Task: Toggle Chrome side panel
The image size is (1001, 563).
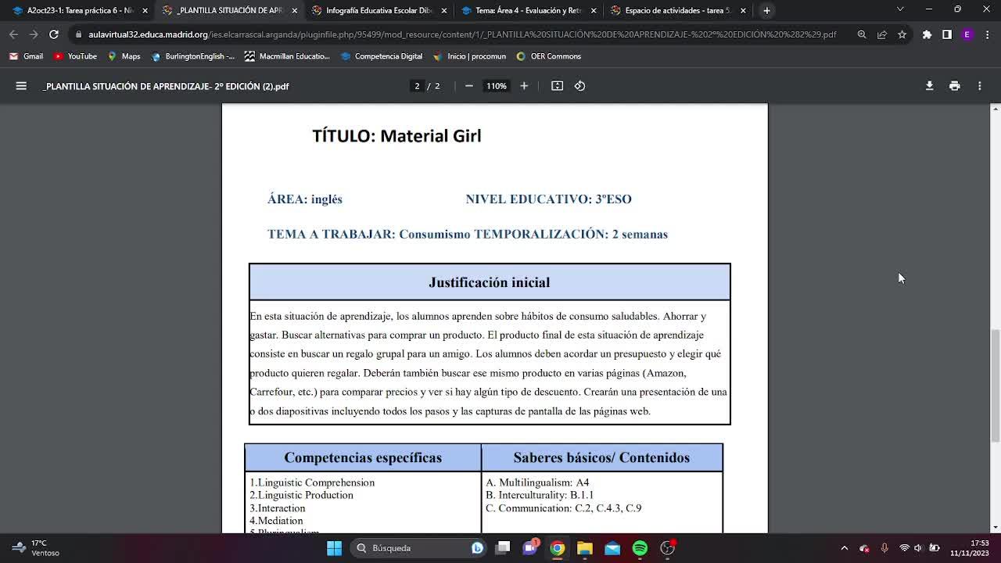Action: [x=947, y=34]
